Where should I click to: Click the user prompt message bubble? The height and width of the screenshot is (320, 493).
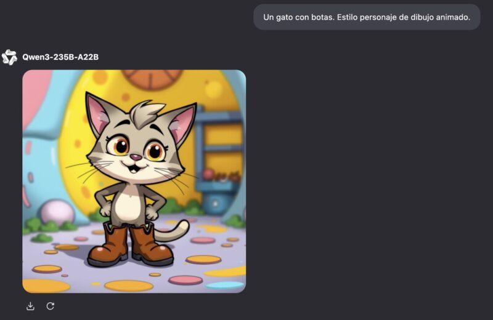367,17
